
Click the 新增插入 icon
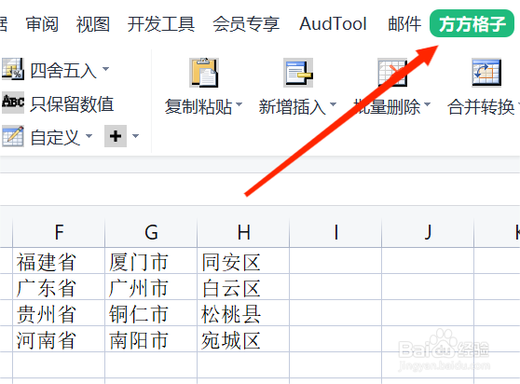click(298, 73)
